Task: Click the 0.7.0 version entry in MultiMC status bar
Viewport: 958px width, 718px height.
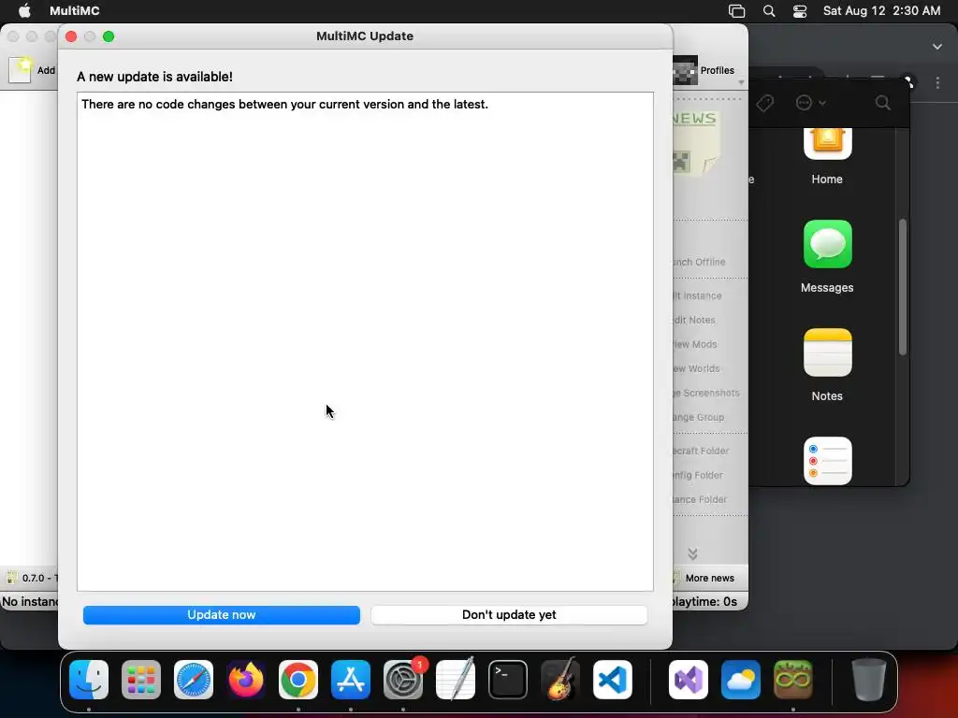Action: [x=32, y=578]
